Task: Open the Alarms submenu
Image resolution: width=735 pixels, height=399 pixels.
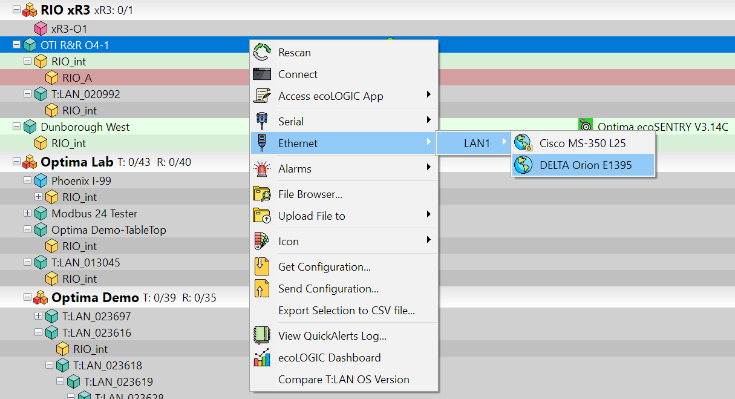Action: click(344, 169)
